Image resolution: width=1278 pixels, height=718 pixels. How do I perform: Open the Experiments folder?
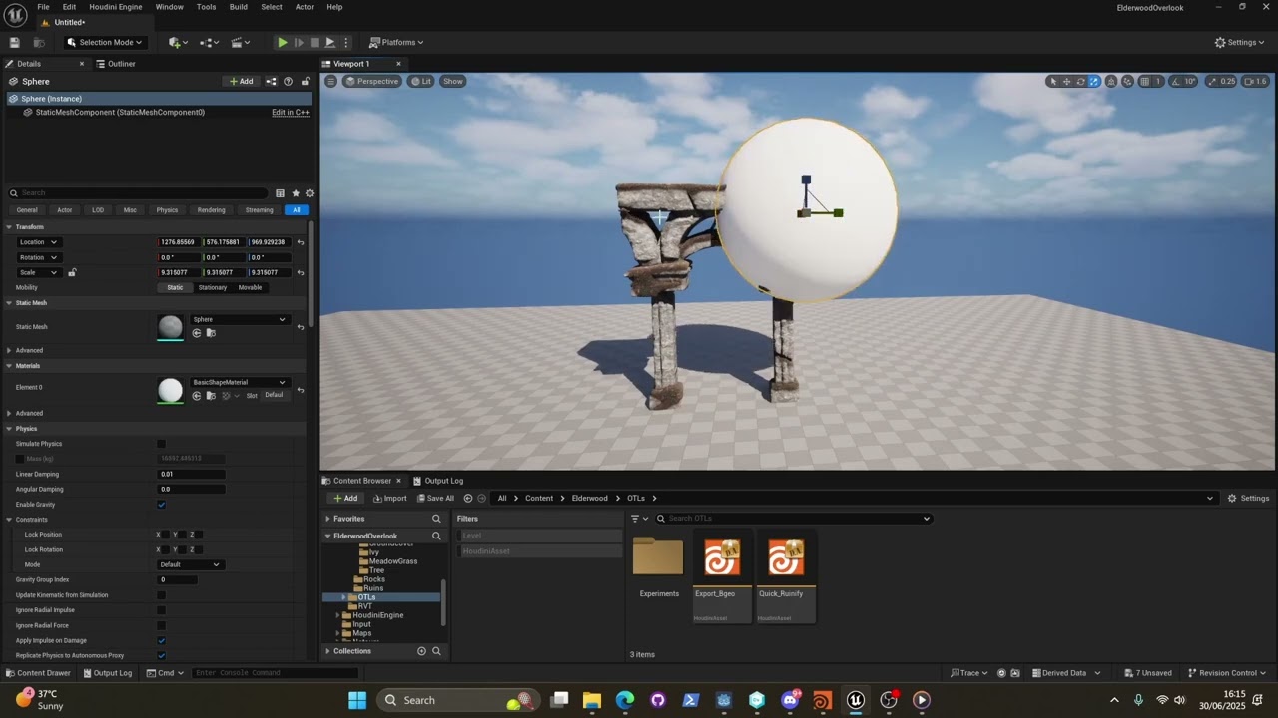[658, 558]
